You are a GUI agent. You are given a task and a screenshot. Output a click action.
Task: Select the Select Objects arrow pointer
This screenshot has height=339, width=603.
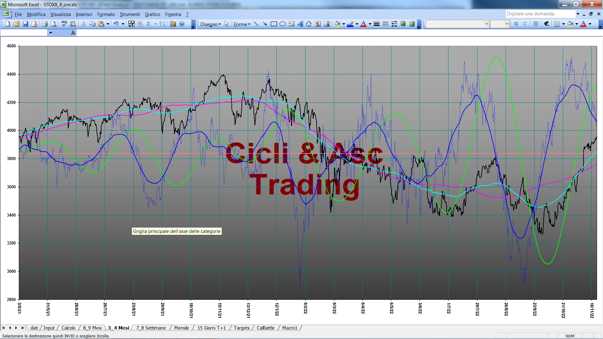226,24
